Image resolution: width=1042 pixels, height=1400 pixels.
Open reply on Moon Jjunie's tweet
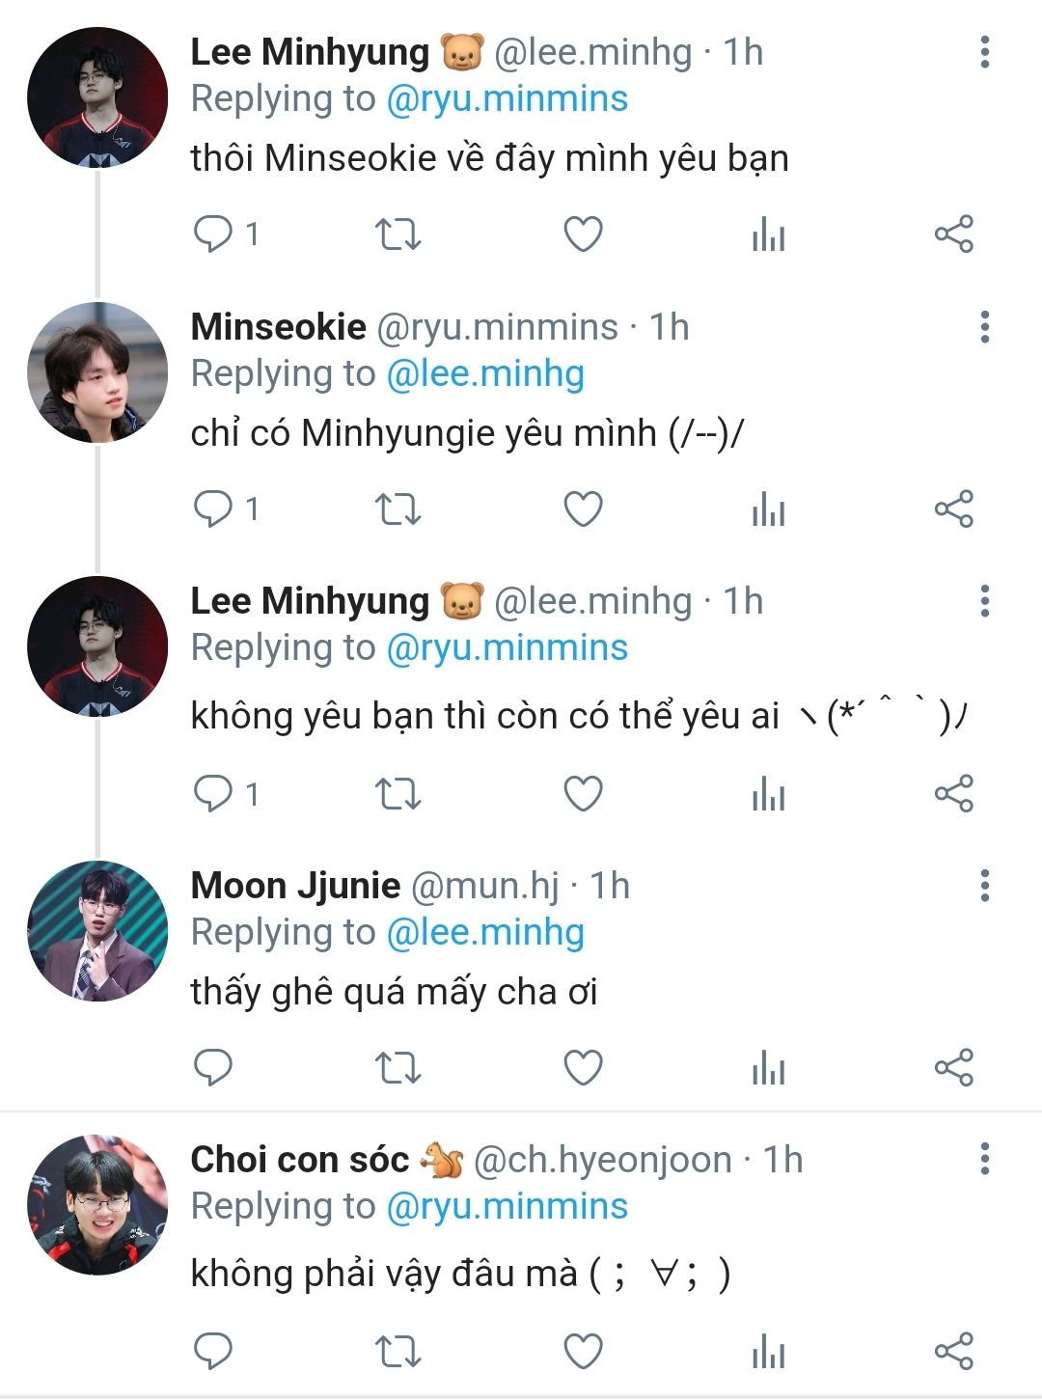[213, 1067]
